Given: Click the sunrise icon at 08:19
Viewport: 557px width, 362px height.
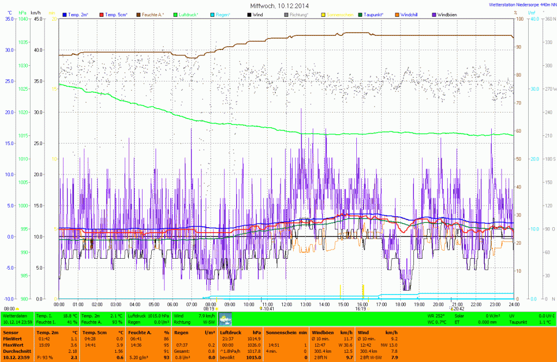Looking at the screenshot, I should (x=216, y=308).
